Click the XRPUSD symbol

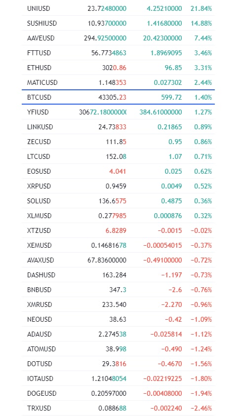pos(39,186)
